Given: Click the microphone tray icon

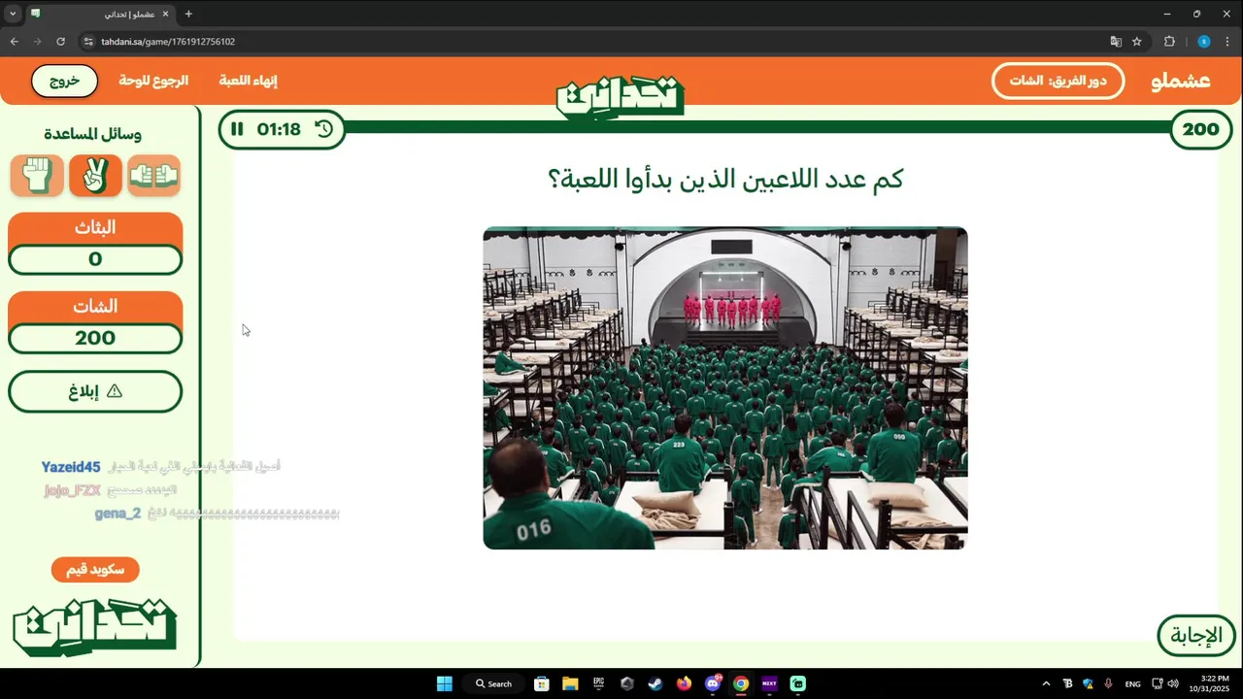Looking at the screenshot, I should (1108, 683).
